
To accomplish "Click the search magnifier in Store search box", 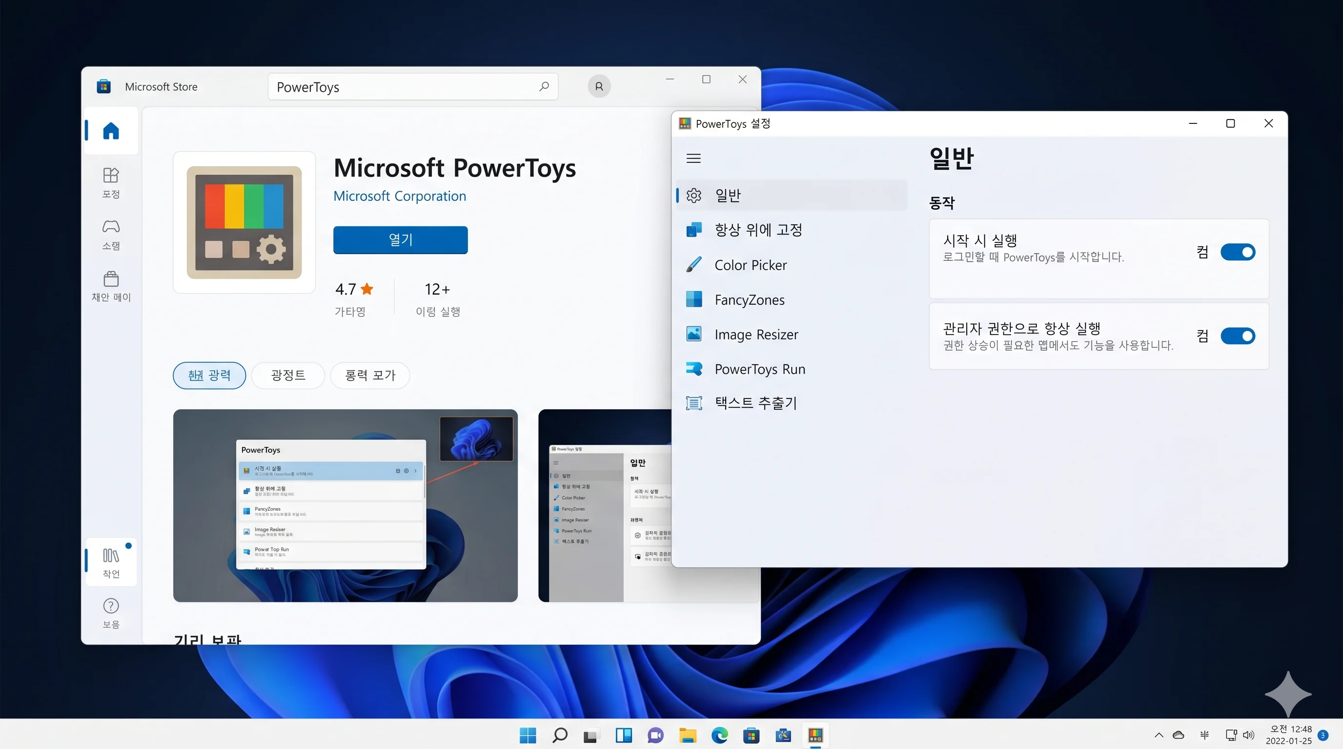I will [x=544, y=86].
